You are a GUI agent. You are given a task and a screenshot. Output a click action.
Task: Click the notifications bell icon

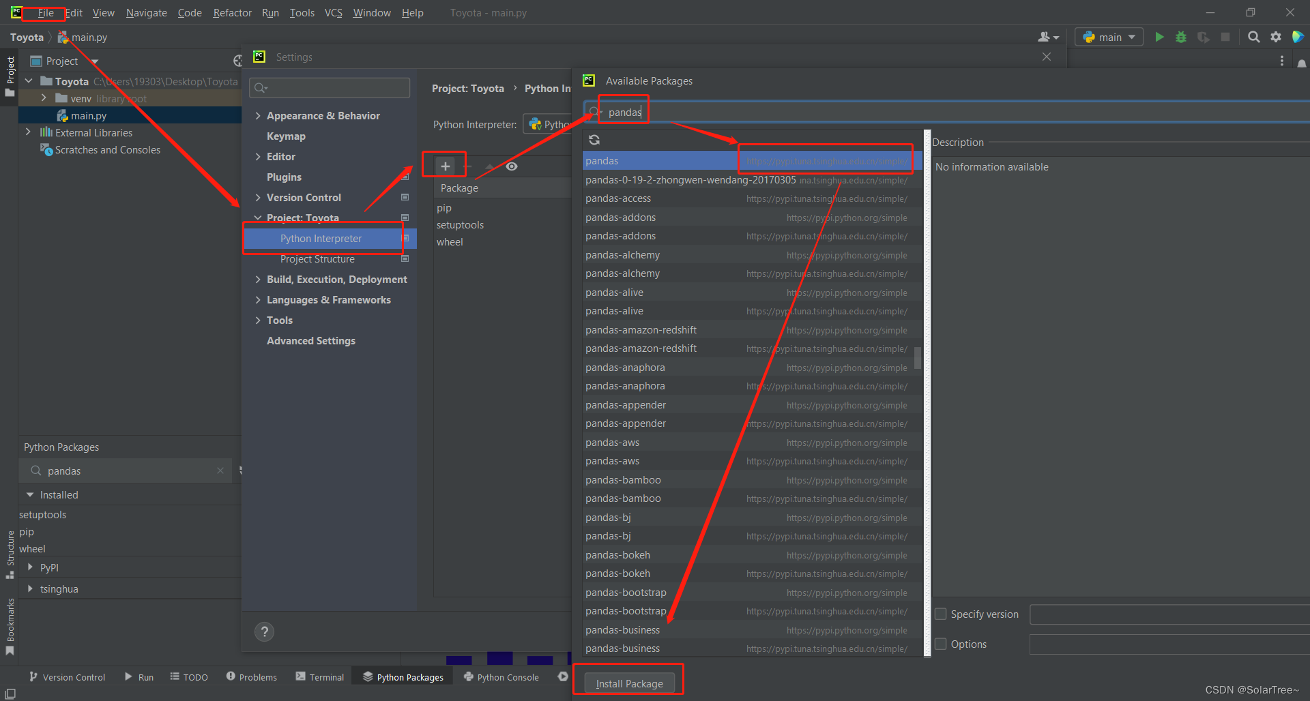tap(1301, 63)
